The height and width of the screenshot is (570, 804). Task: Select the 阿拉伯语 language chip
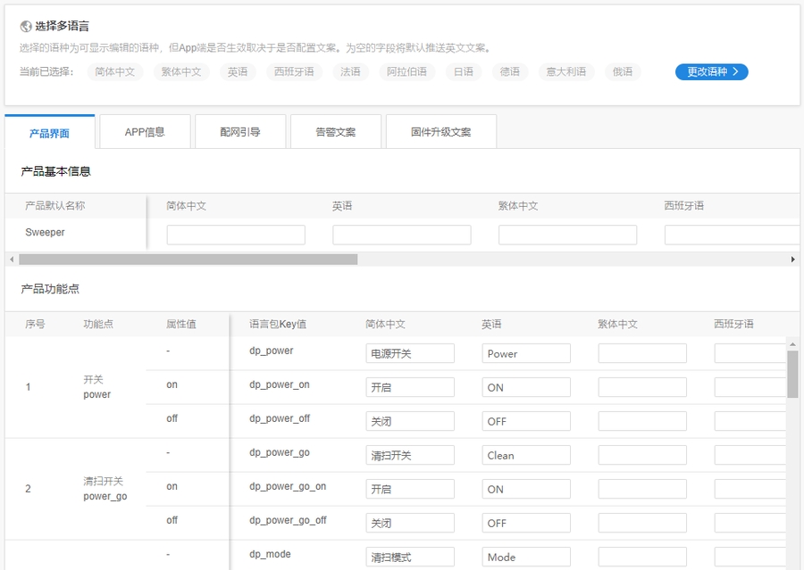[x=404, y=72]
